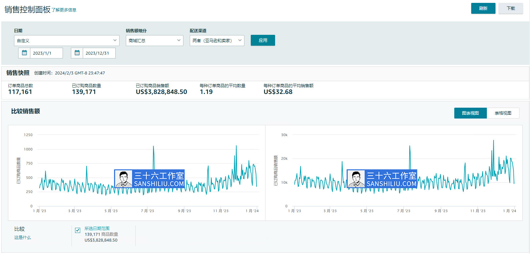
Task: Click the 比较销售额 heading
Action: pos(26,111)
